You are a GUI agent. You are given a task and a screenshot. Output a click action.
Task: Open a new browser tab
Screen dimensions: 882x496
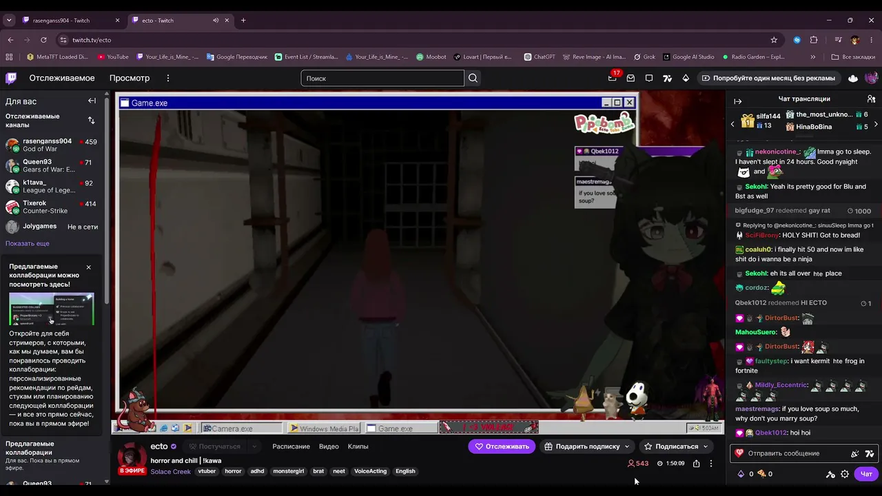(243, 21)
